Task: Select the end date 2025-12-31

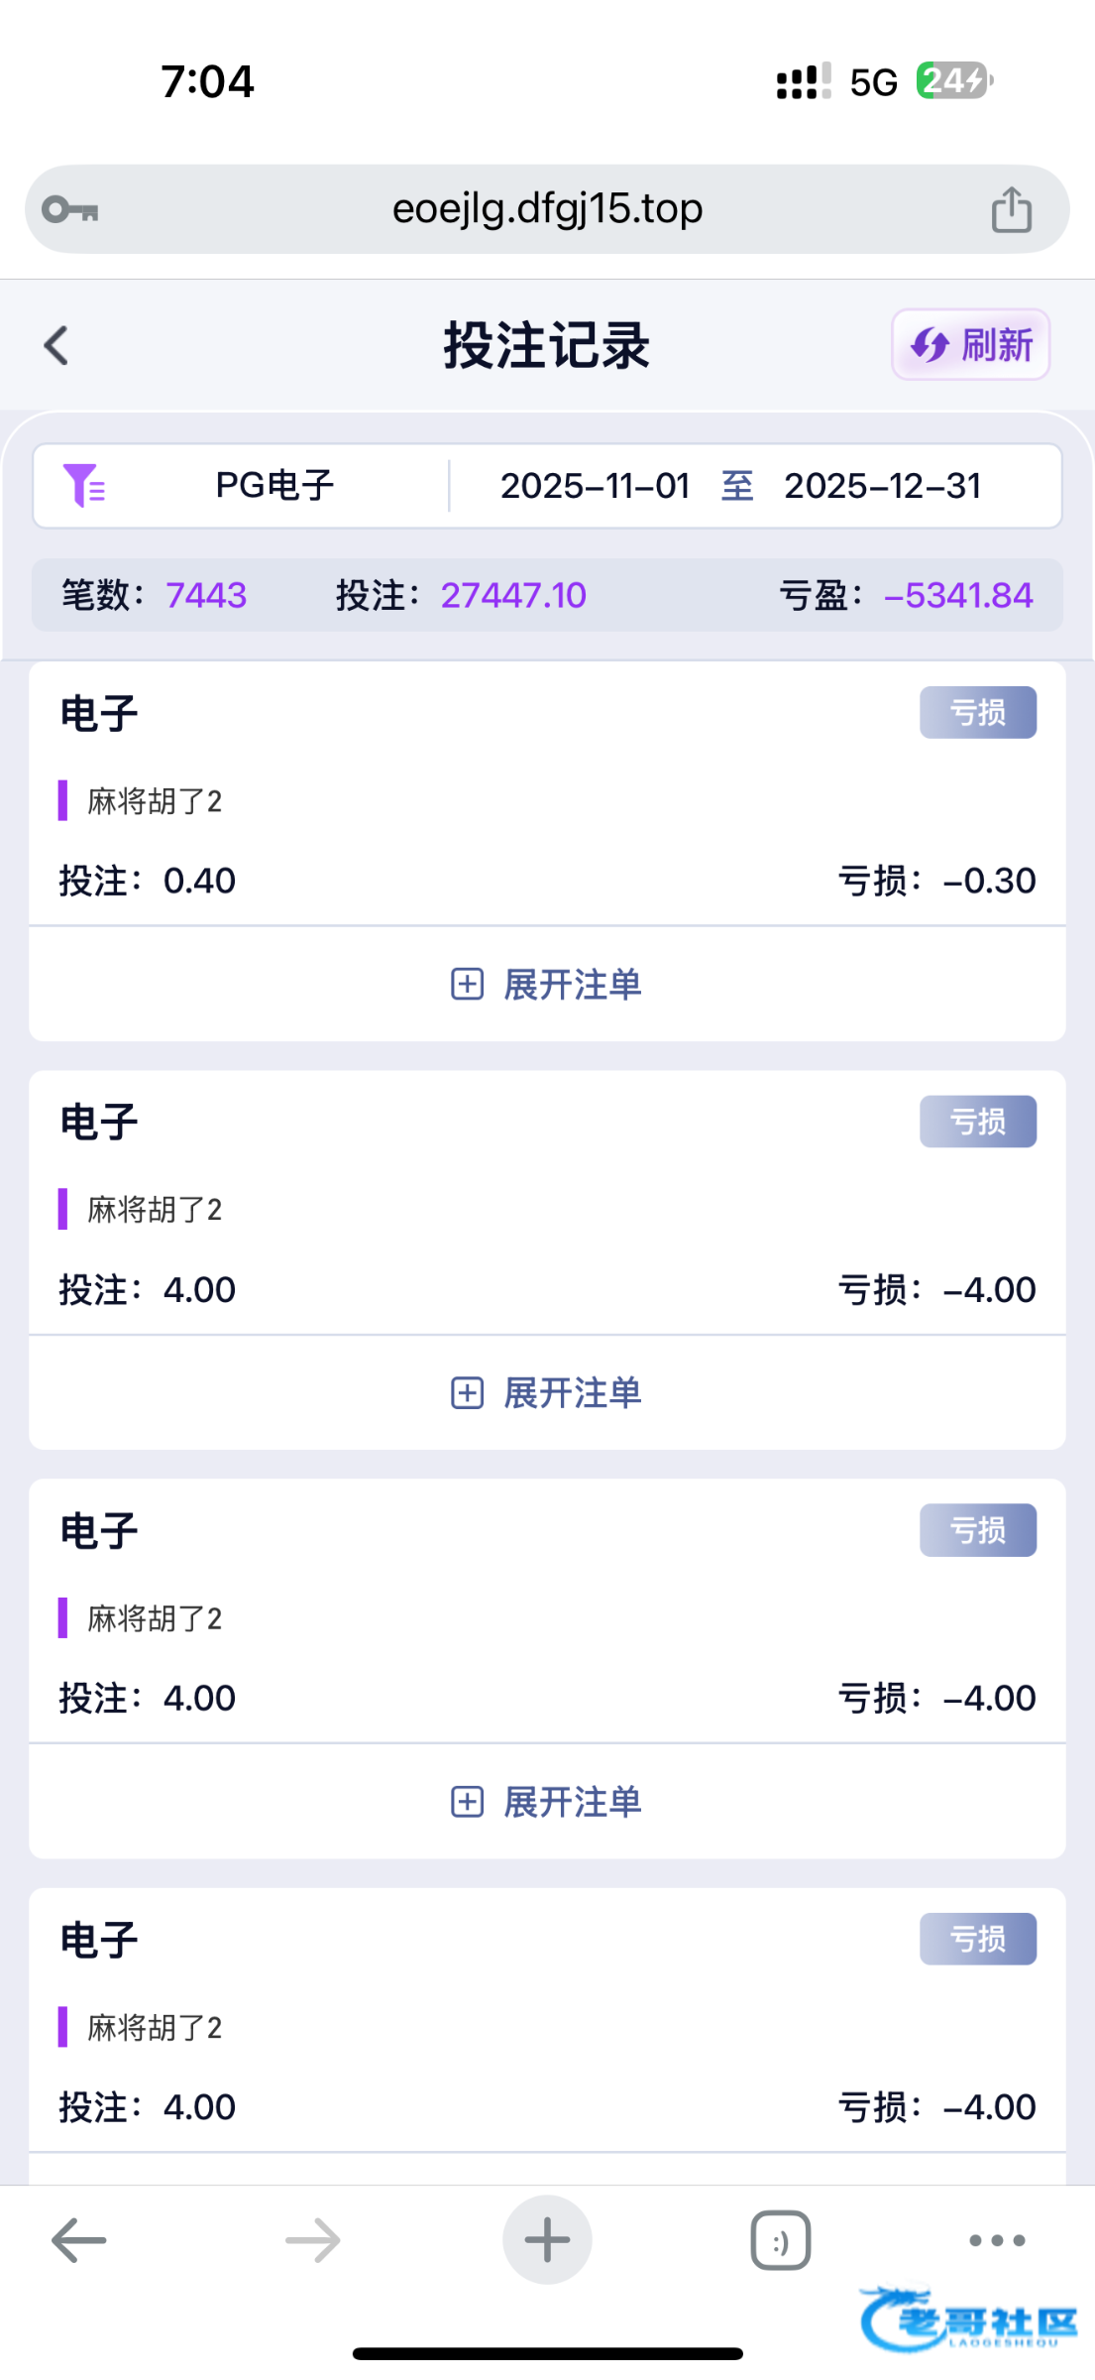Action: tap(882, 486)
